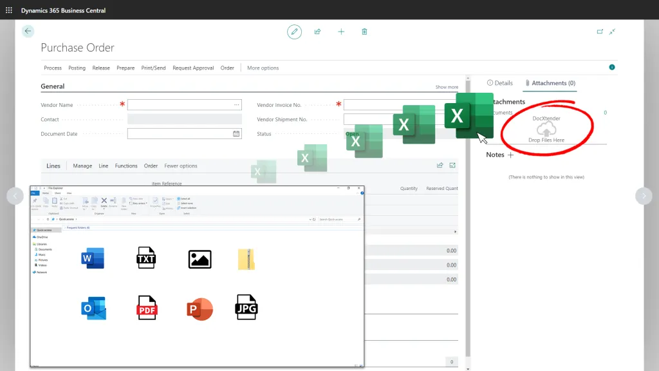
Task: Select Rename in the Explorer Organize group
Action: (112, 201)
